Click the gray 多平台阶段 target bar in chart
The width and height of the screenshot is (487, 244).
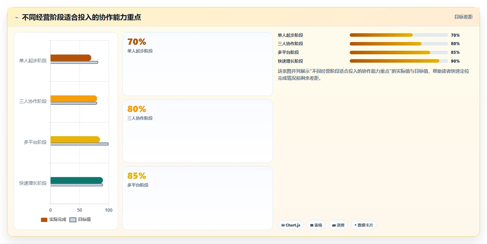click(x=80, y=144)
